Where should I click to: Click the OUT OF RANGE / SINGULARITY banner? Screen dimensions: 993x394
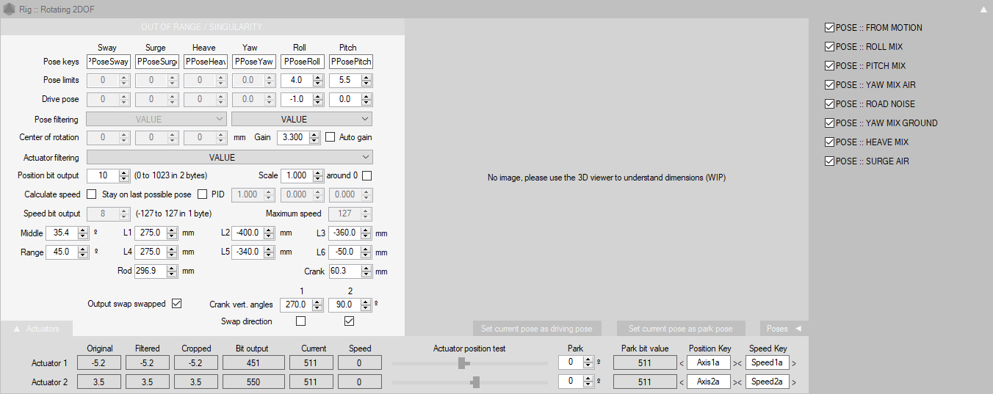(202, 27)
